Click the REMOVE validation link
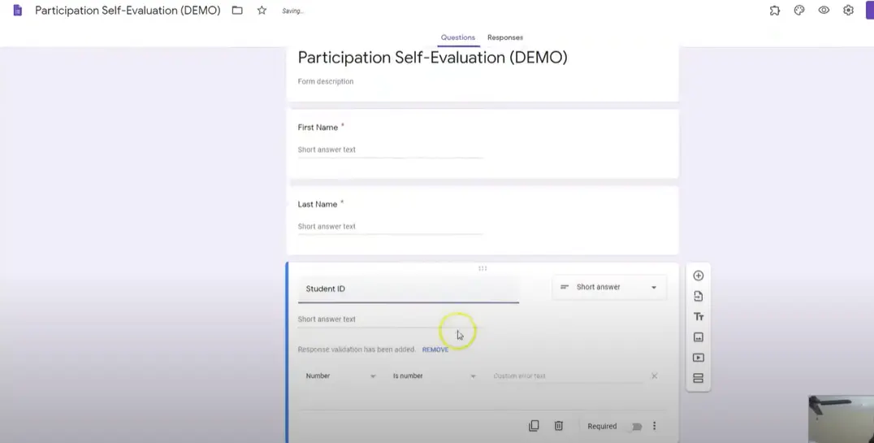The width and height of the screenshot is (874, 443). pyautogui.click(x=435, y=350)
